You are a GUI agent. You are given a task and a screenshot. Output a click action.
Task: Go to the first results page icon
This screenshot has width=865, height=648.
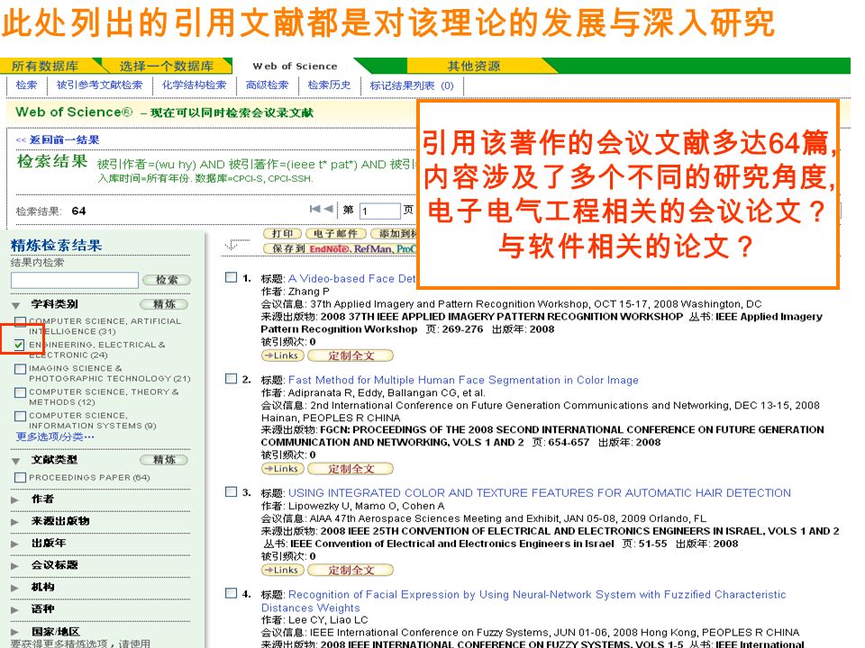pyautogui.click(x=315, y=209)
